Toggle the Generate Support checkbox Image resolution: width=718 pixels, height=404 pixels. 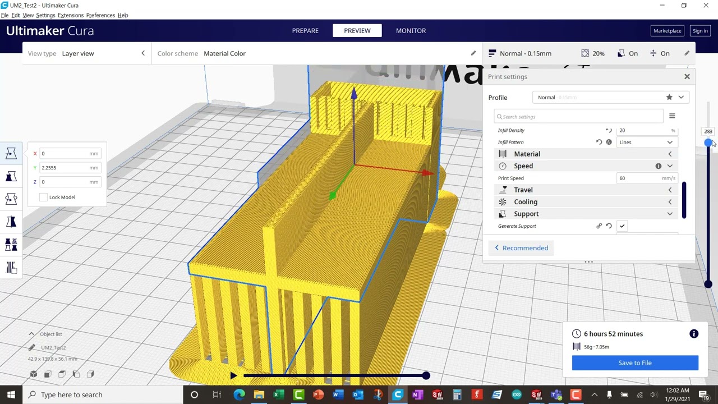[622, 226]
